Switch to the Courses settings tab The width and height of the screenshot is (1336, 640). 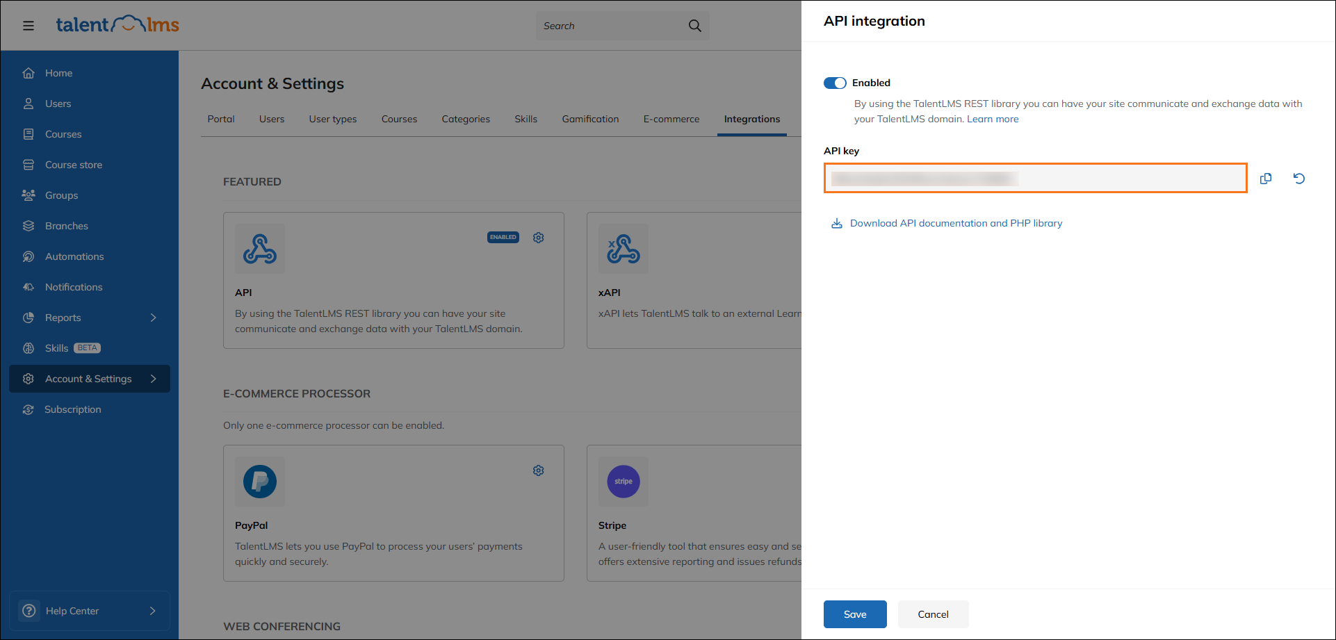pos(399,119)
